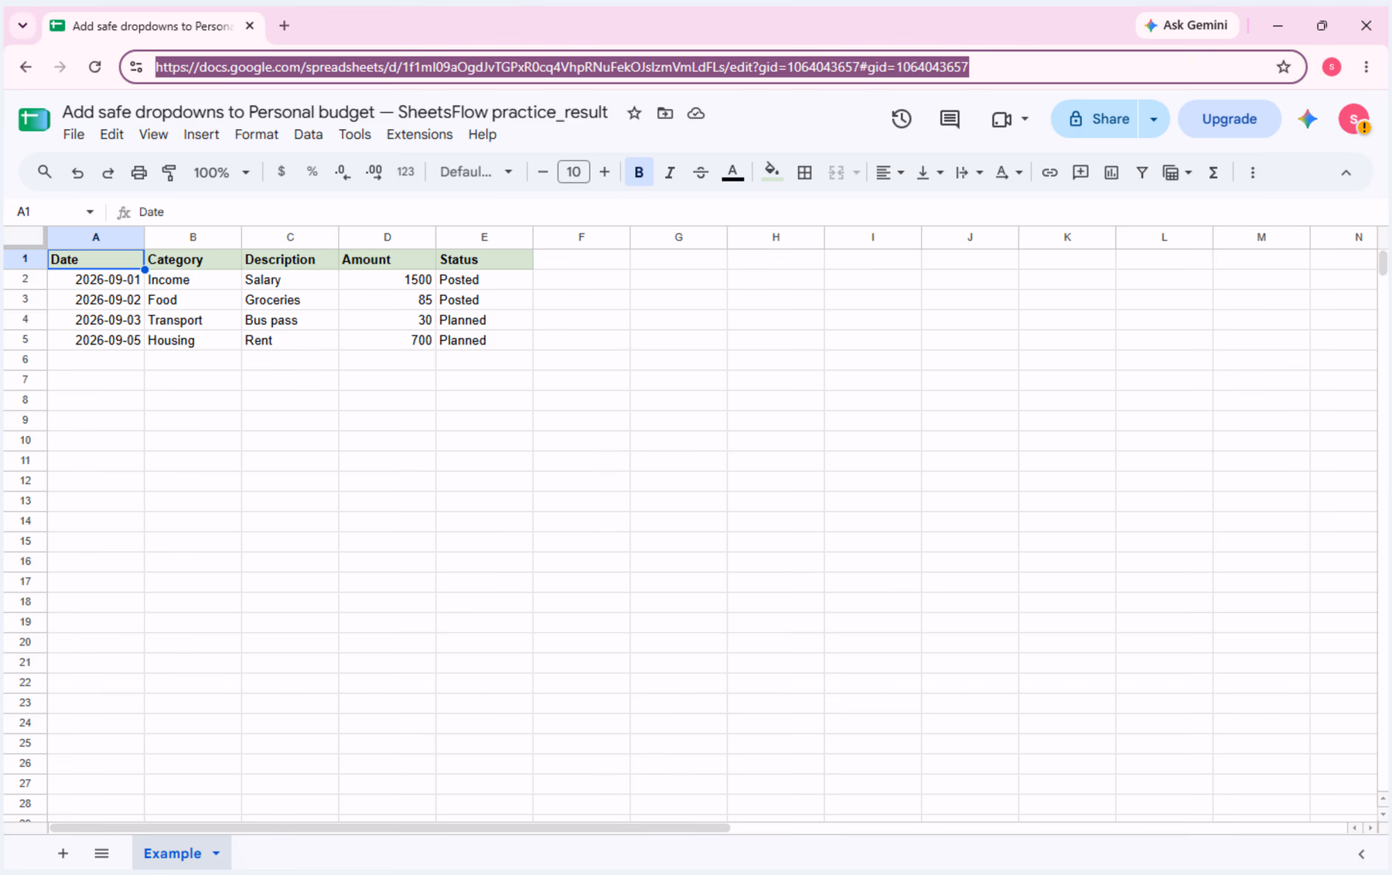The height and width of the screenshot is (875, 1392).
Task: Add a comment from toolbar
Action: pos(1080,172)
